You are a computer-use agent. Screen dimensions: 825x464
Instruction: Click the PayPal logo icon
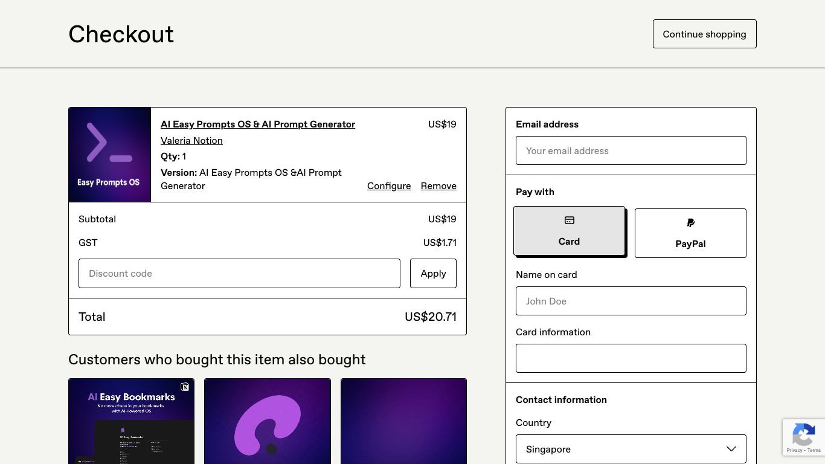coord(690,223)
